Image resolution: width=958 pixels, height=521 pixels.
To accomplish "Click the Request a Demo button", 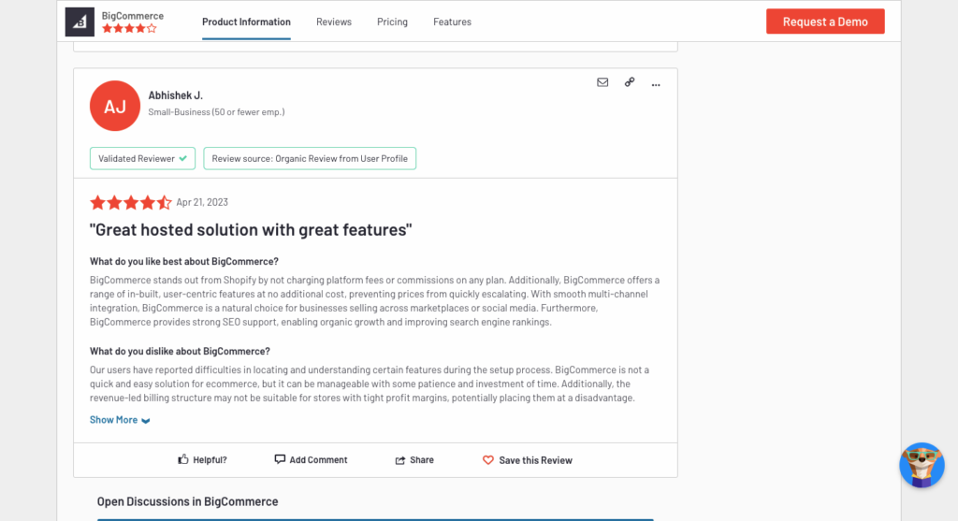I will tap(825, 22).
